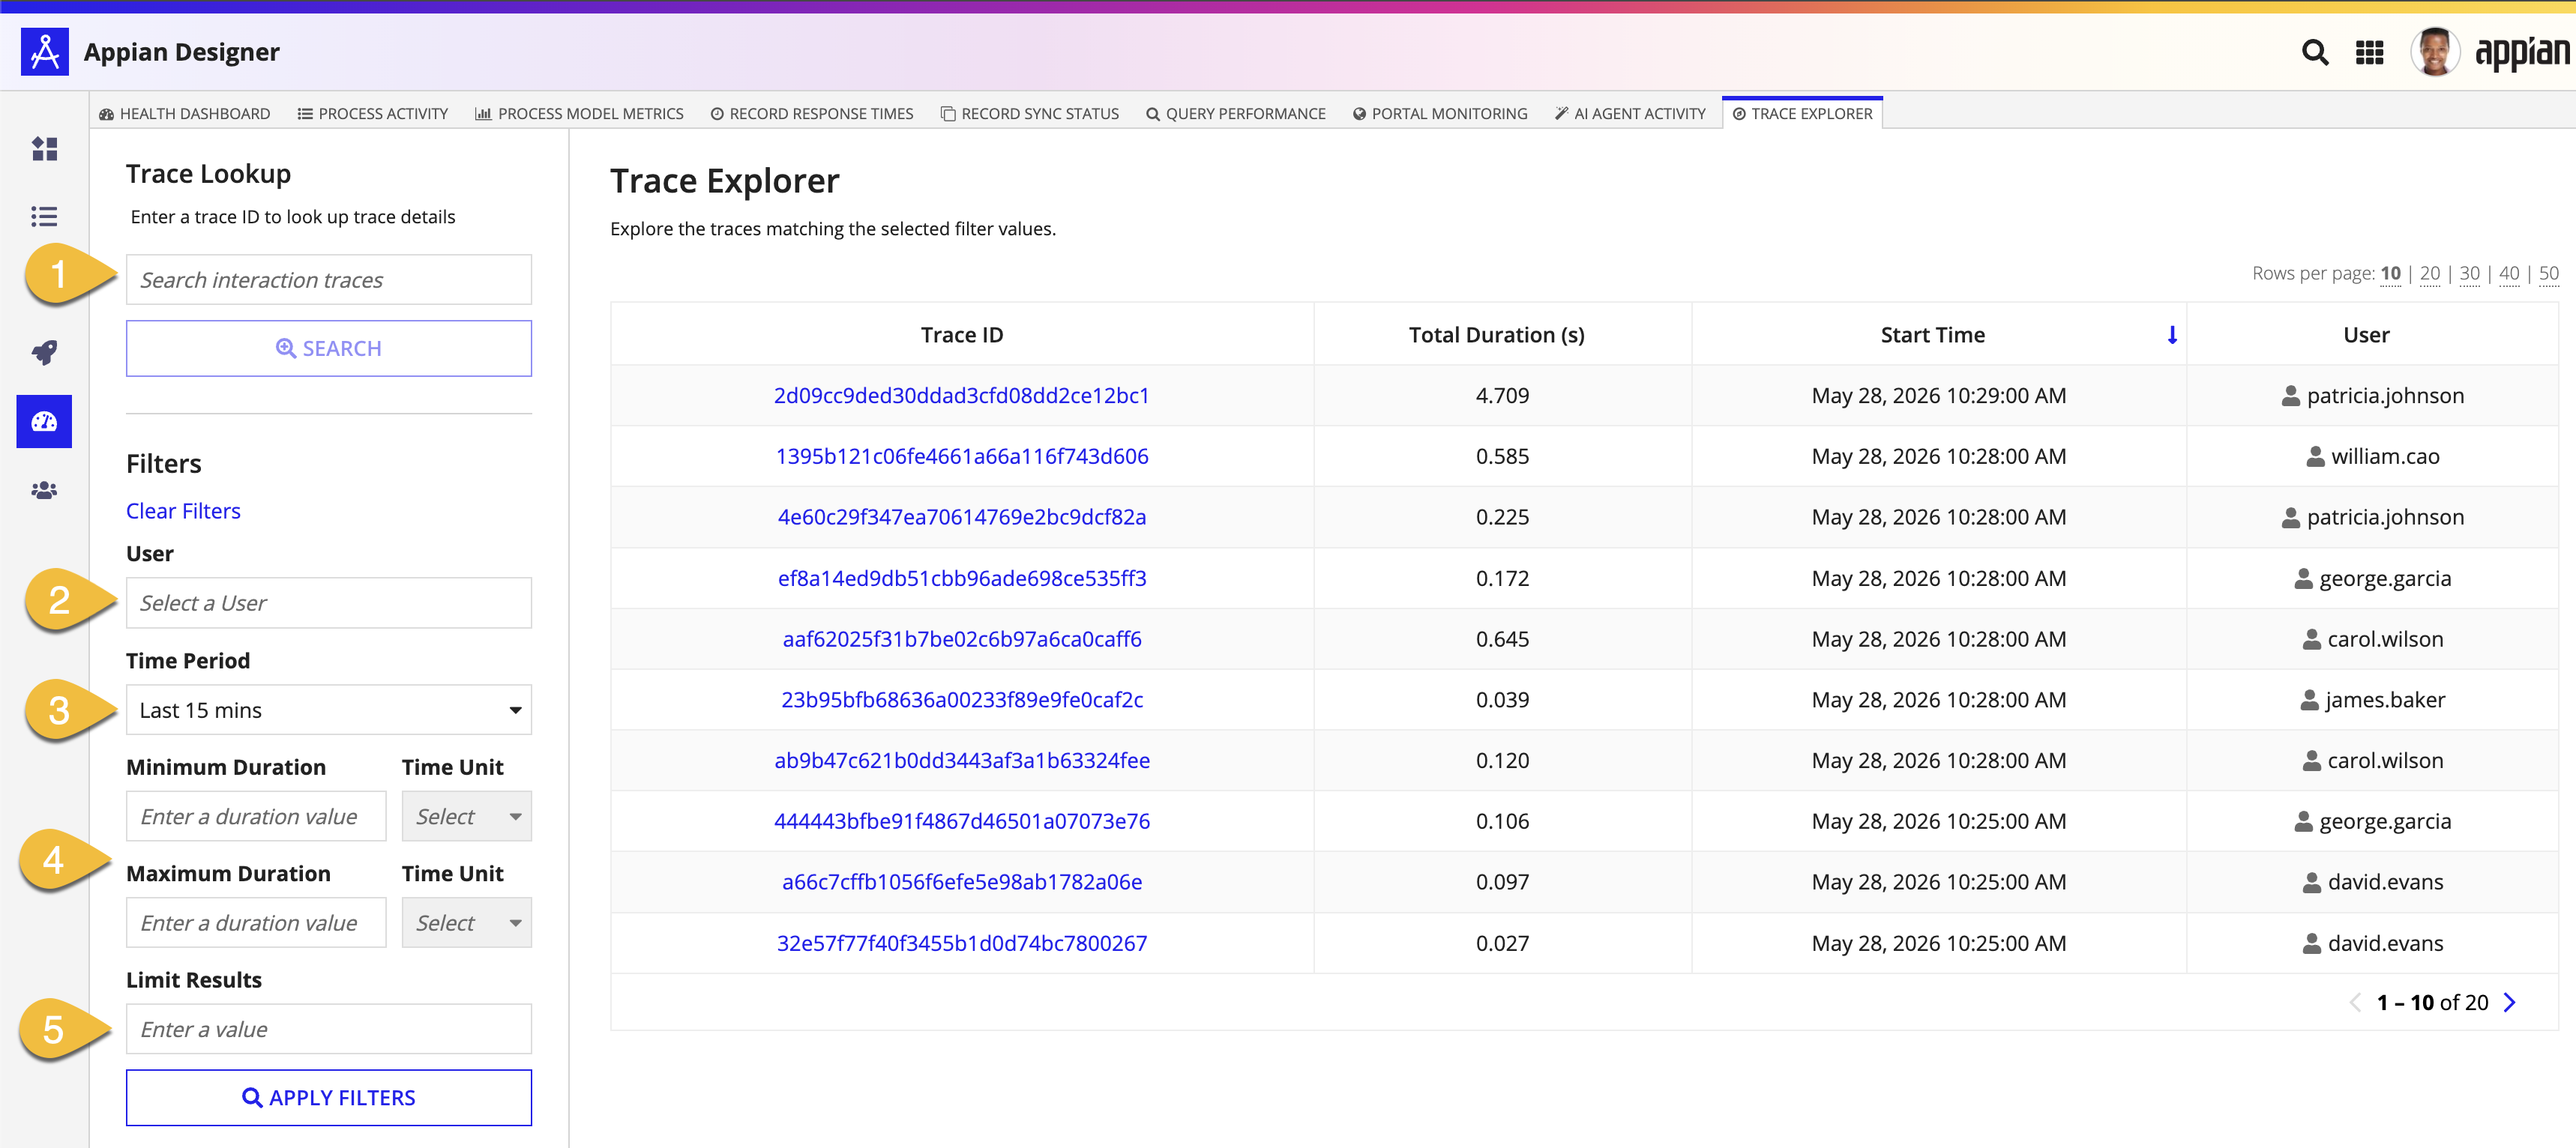The image size is (2576, 1148).
Task: Go to Portal Monitoring tab
Action: 1440,114
